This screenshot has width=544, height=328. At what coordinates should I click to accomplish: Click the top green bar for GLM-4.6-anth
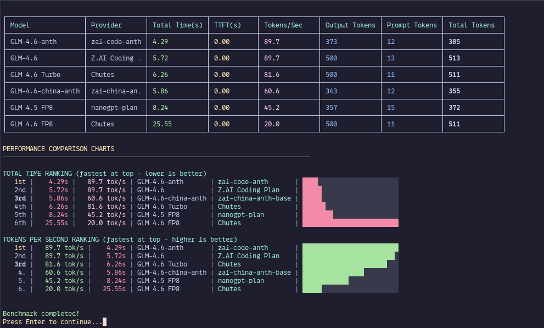point(350,247)
